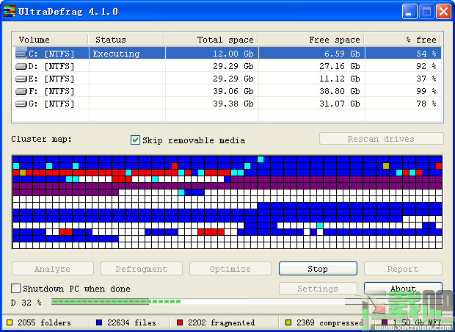
Task: Click the compressed legend color square
Action: [x=288, y=322]
